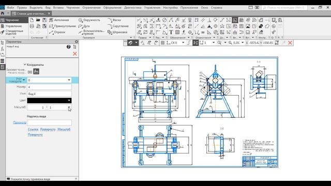Open print preview icon
Screen dimensions: 331x186
(38, 26)
